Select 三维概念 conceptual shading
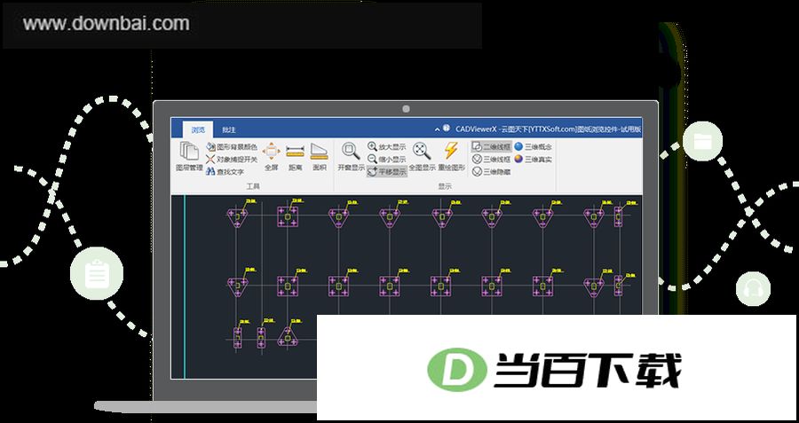The height and width of the screenshot is (423, 799). point(533,146)
